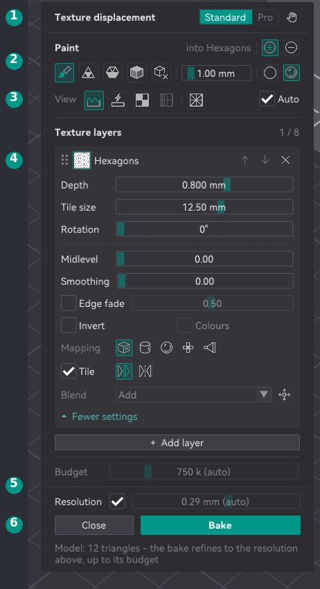The image size is (320, 589).
Task: Switch view to displacement height preview
Action: [94, 100]
